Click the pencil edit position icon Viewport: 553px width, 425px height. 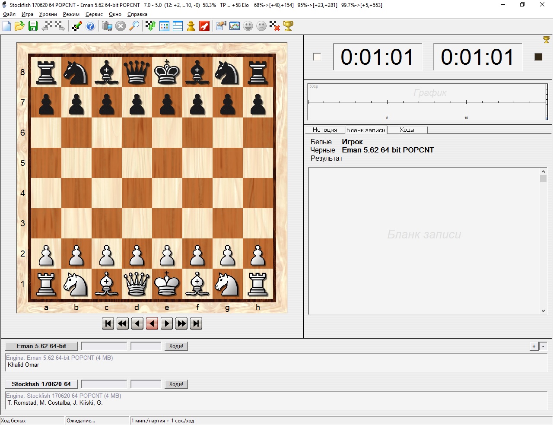pos(77,26)
